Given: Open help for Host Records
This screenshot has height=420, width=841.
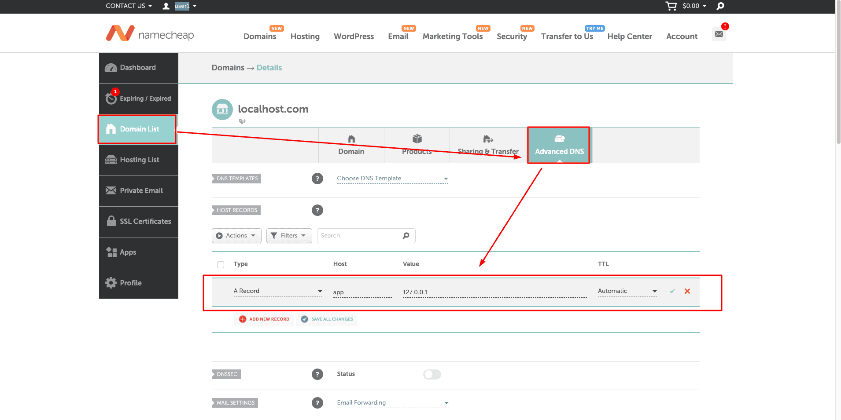Looking at the screenshot, I should (317, 210).
